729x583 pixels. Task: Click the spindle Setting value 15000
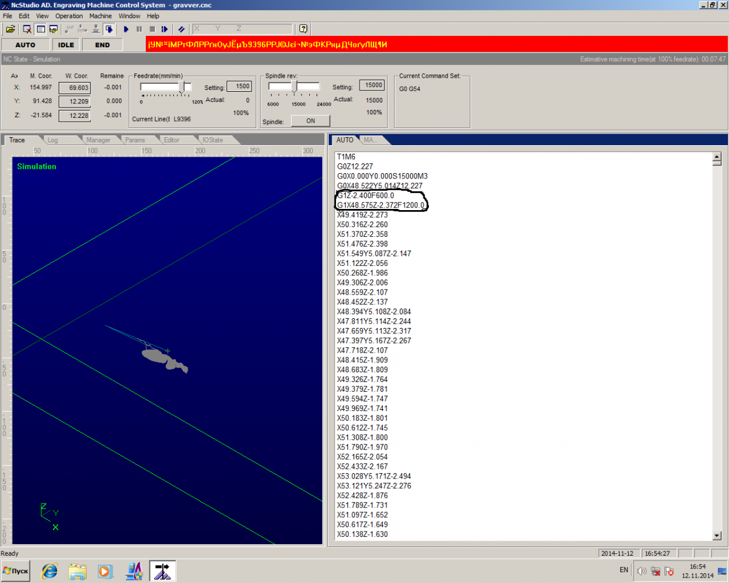(x=372, y=85)
